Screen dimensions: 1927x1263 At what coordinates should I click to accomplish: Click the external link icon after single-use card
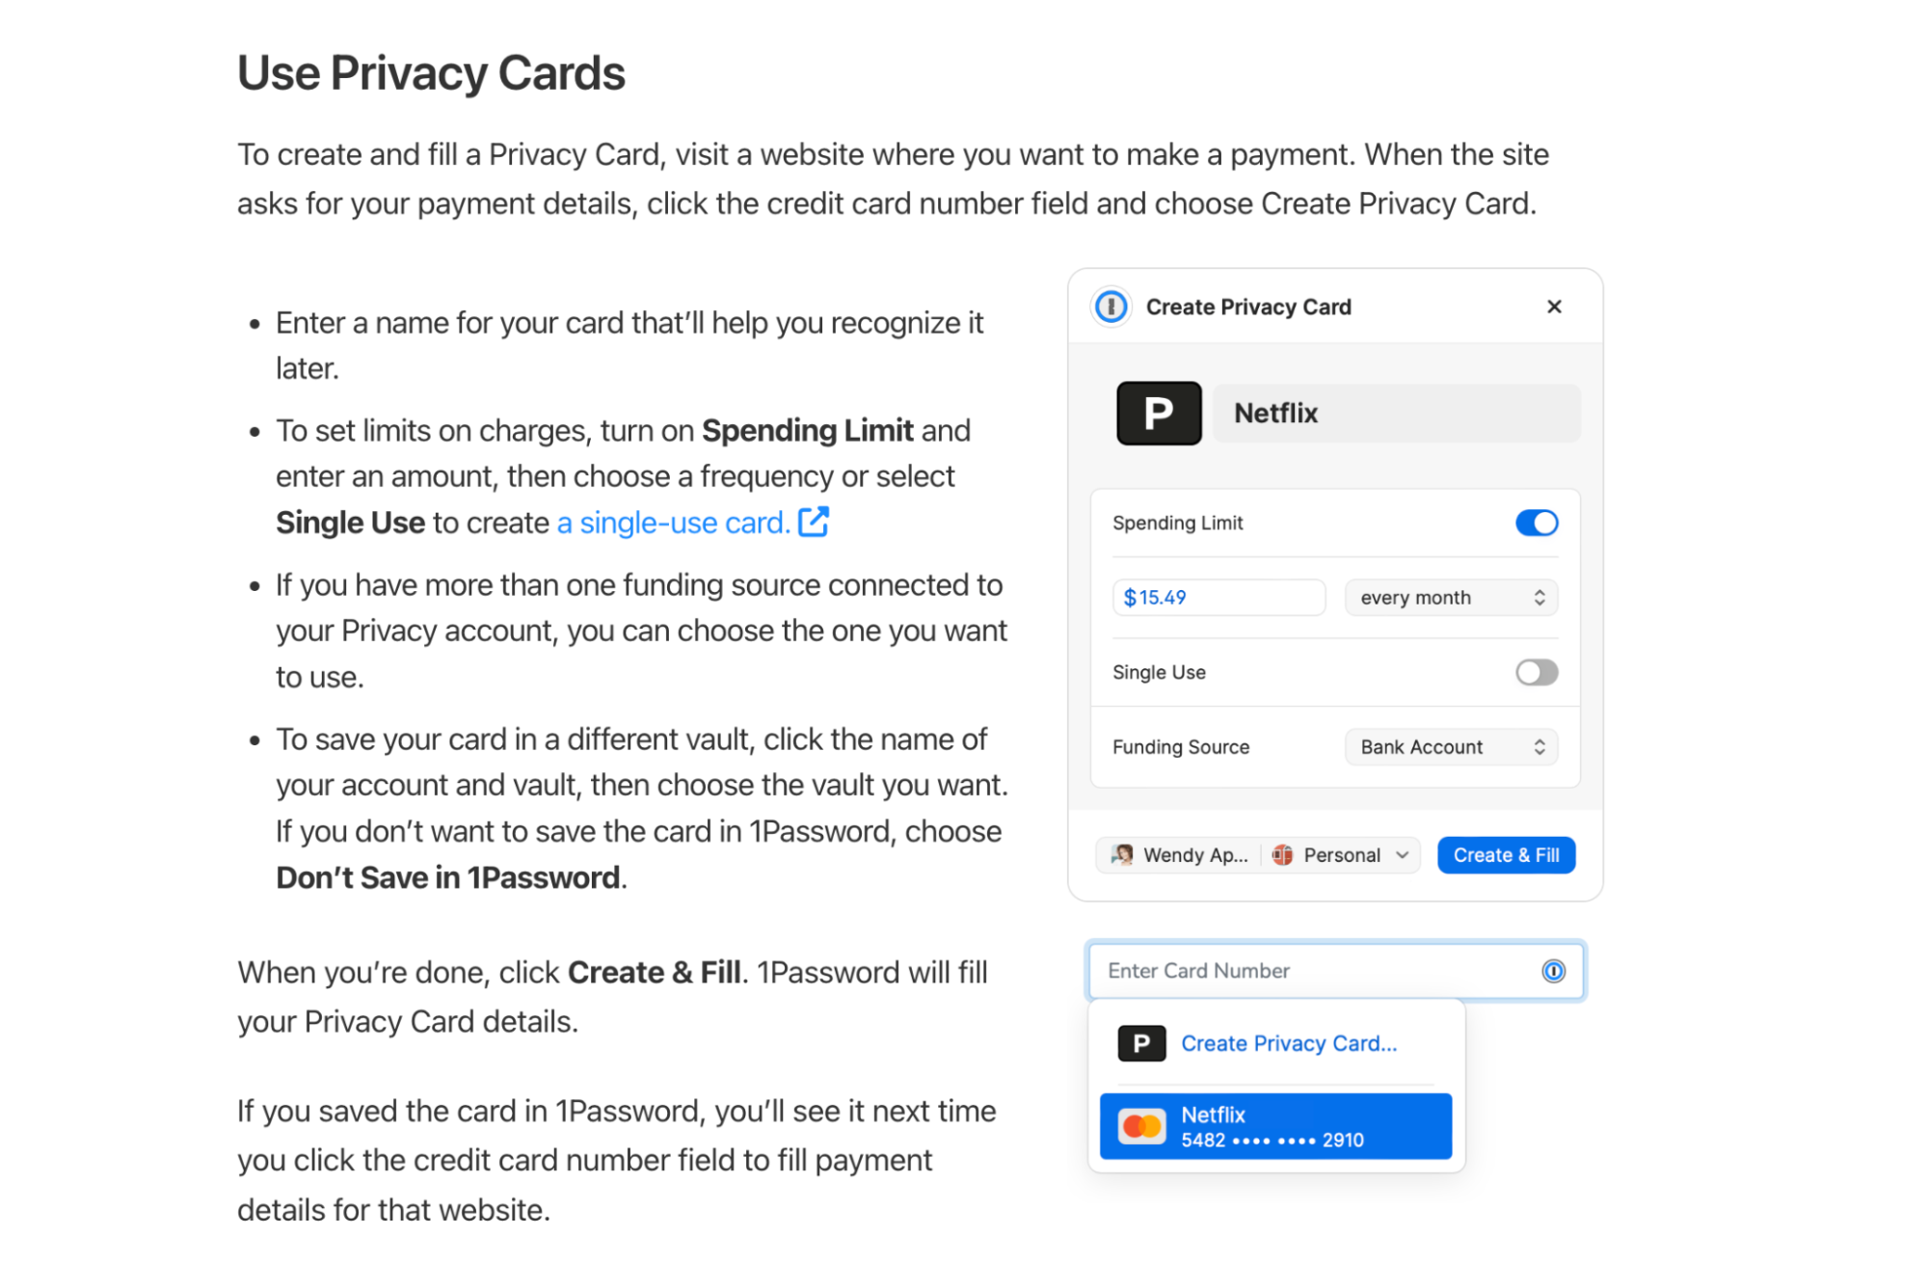[x=815, y=522]
